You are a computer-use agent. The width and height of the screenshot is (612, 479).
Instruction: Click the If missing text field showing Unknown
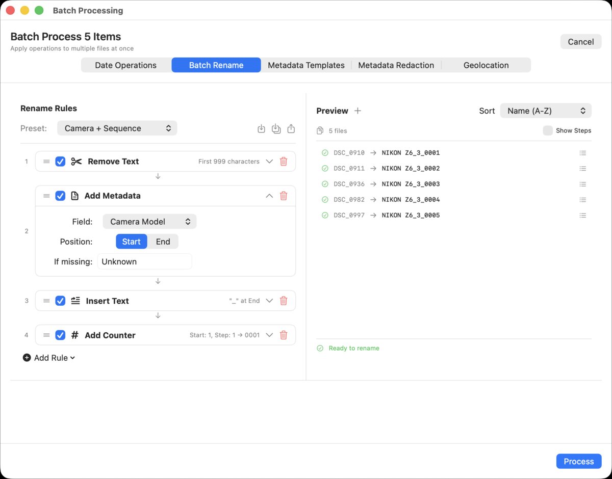coord(144,261)
